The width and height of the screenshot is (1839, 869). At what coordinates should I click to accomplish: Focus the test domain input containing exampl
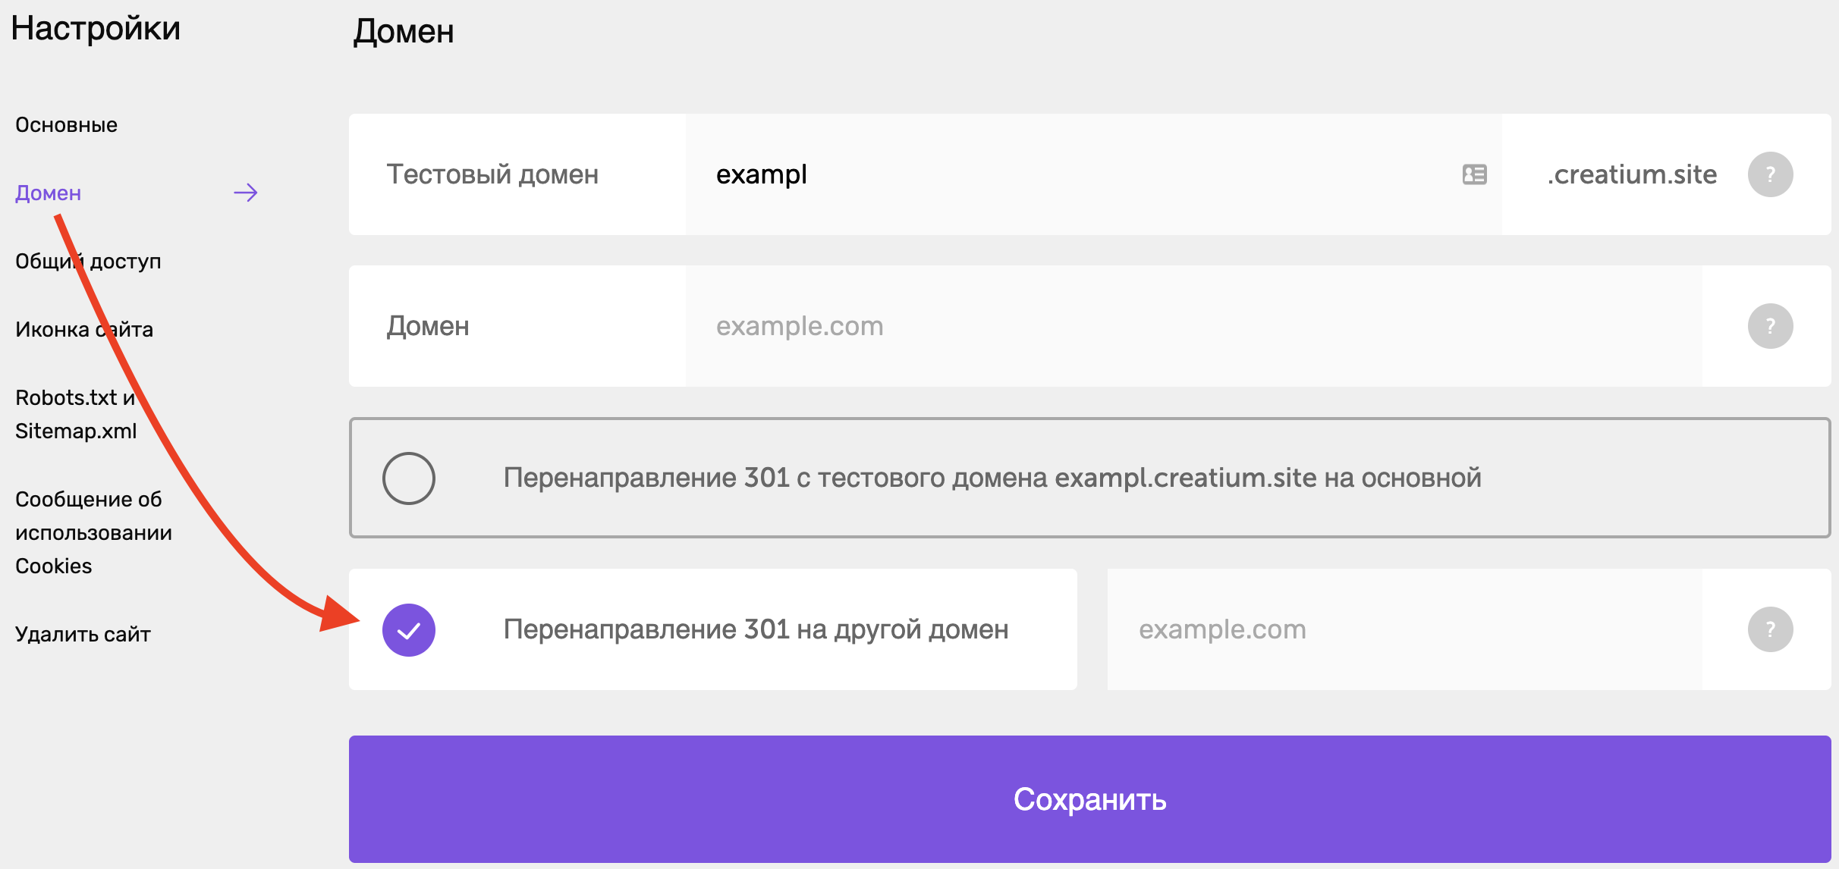click(x=1092, y=174)
